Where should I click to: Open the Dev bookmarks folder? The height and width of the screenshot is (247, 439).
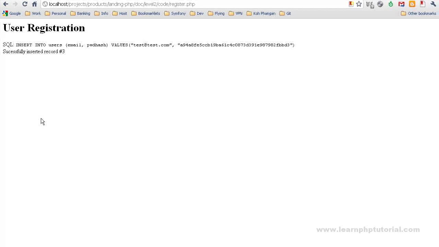[197, 13]
